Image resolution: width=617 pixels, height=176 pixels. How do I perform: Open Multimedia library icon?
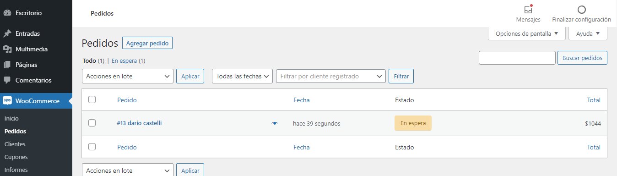[7, 49]
